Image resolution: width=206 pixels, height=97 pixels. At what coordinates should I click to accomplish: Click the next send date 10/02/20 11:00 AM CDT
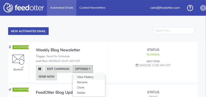[x=155, y=65]
